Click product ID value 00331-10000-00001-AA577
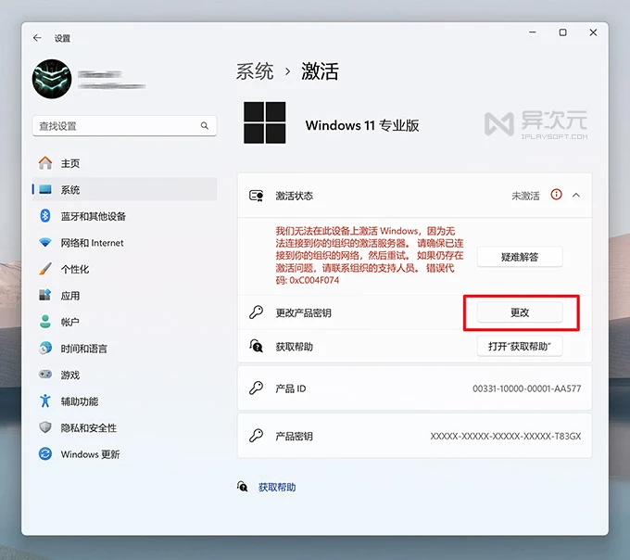630x560 pixels. (527, 388)
